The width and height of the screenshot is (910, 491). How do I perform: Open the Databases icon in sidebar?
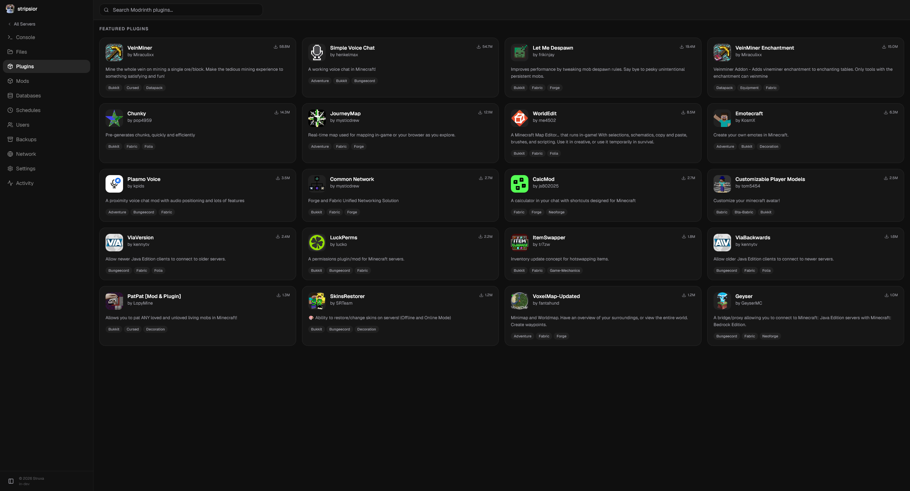point(10,96)
